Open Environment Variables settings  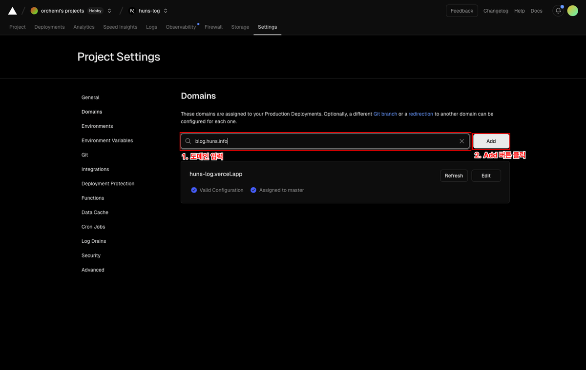pos(107,140)
